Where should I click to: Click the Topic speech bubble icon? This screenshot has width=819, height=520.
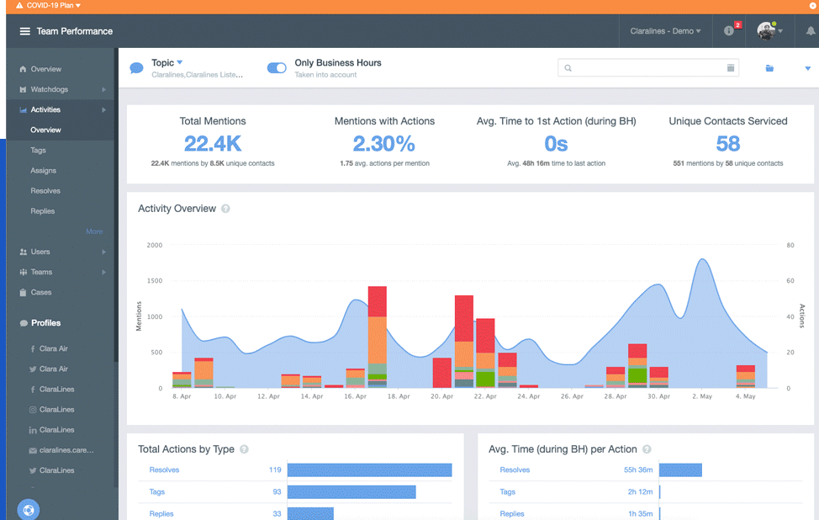pyautogui.click(x=136, y=68)
